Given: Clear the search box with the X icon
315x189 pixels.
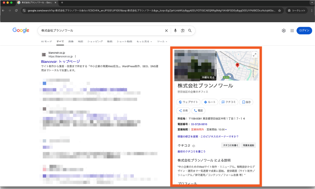Looking at the screenshot, I should (x=166, y=31).
